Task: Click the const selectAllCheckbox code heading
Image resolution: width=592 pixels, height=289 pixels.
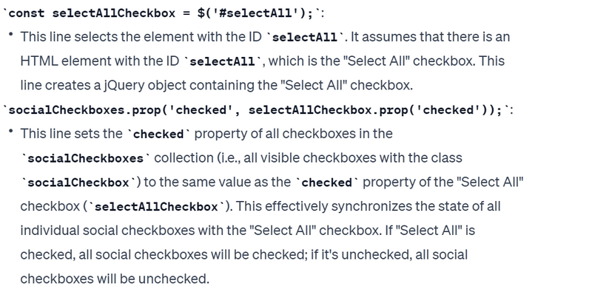Action: tap(163, 13)
